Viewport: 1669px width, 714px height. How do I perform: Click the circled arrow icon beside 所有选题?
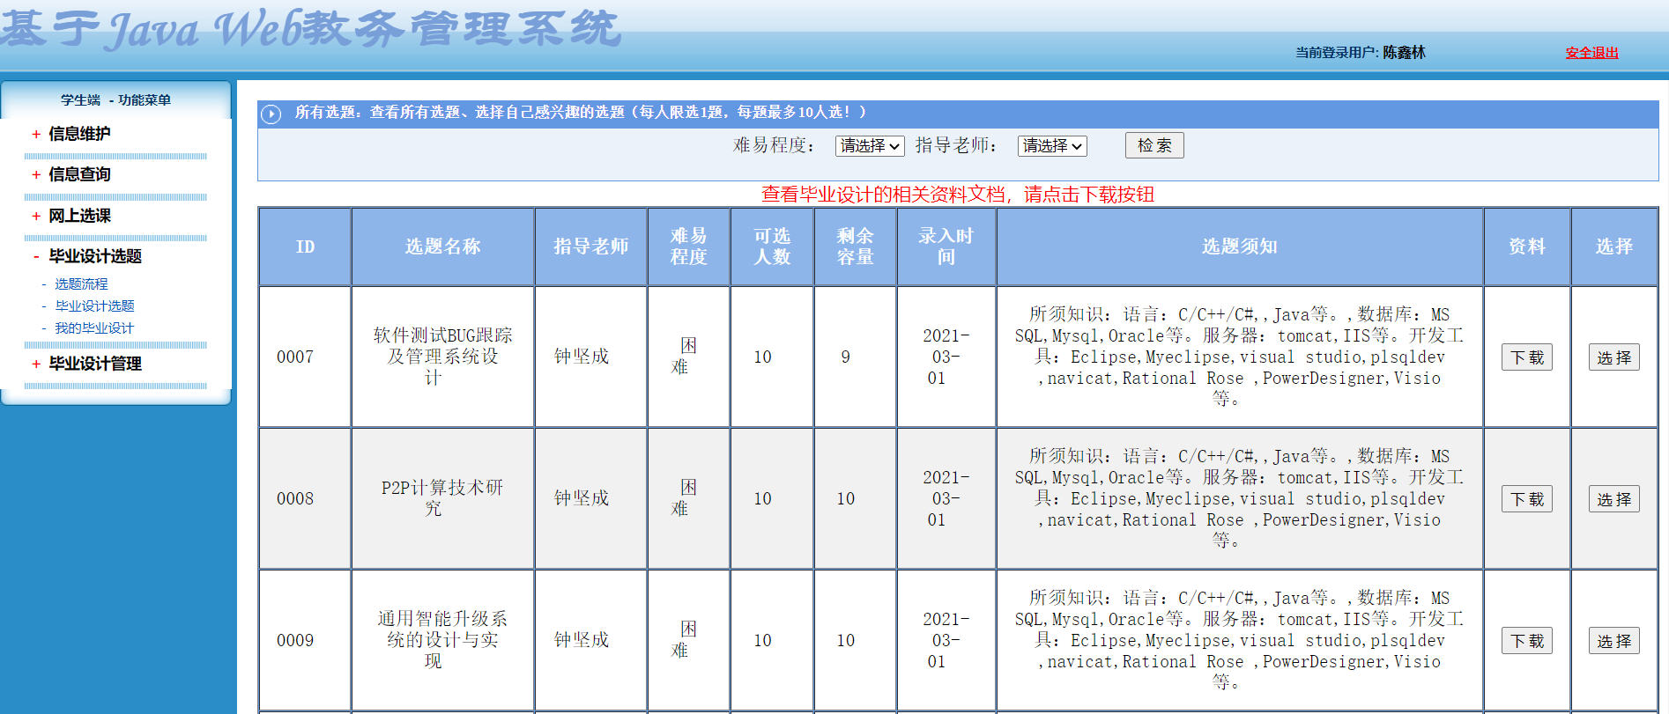[x=271, y=114]
